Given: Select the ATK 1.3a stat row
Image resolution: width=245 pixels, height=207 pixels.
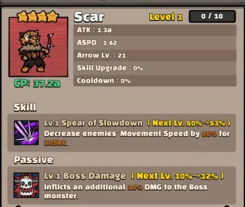Looking at the screenshot, I should [x=155, y=30].
